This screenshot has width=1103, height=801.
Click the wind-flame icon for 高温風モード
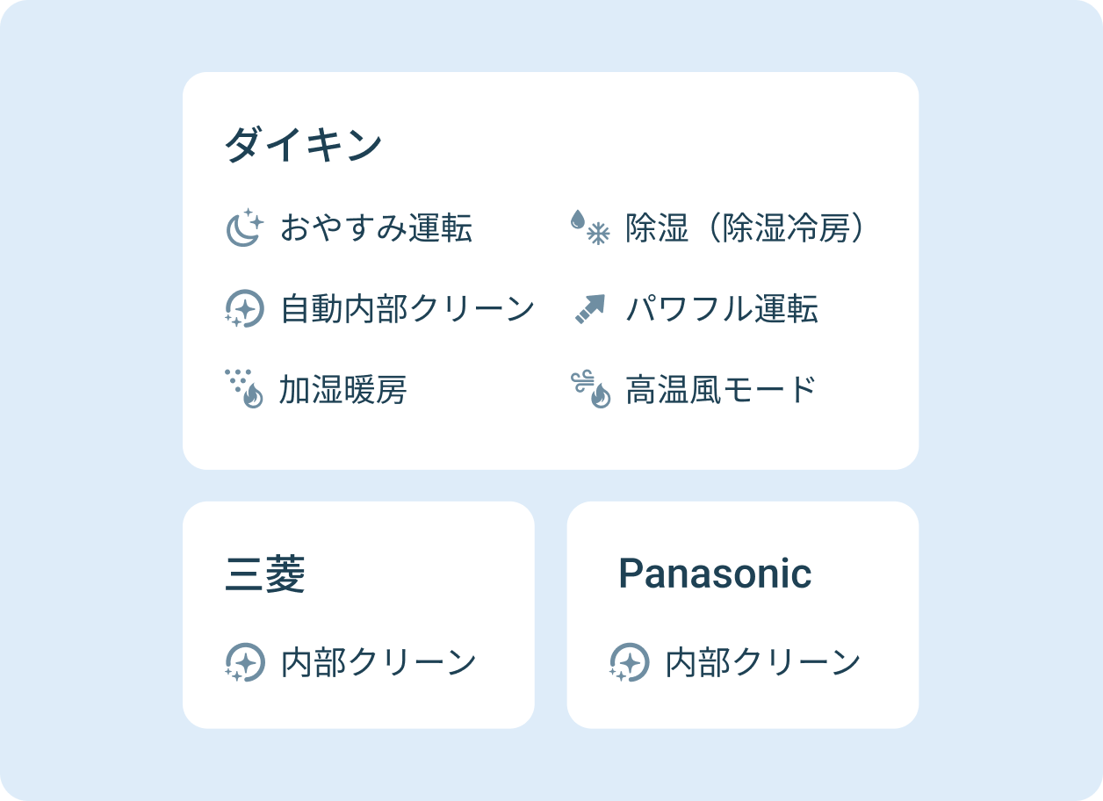pos(589,389)
